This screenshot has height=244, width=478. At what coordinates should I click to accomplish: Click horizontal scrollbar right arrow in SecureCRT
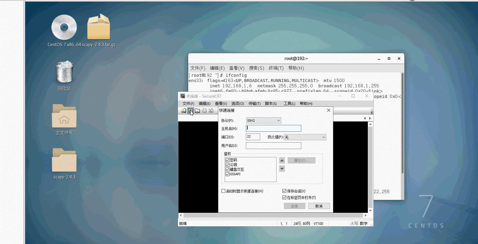365,215
